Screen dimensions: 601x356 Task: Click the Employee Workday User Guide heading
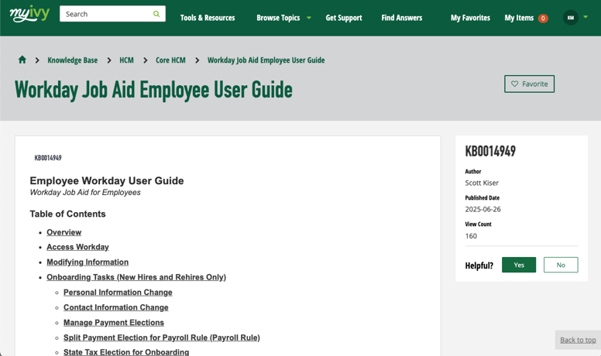coord(107,180)
